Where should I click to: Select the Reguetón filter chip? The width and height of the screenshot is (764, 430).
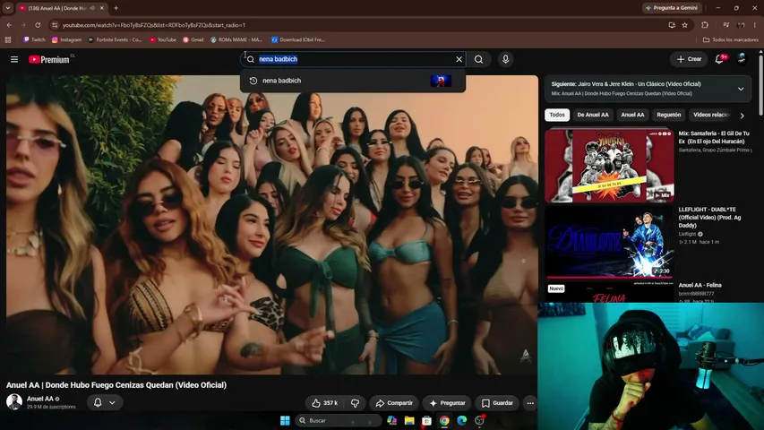tap(668, 115)
